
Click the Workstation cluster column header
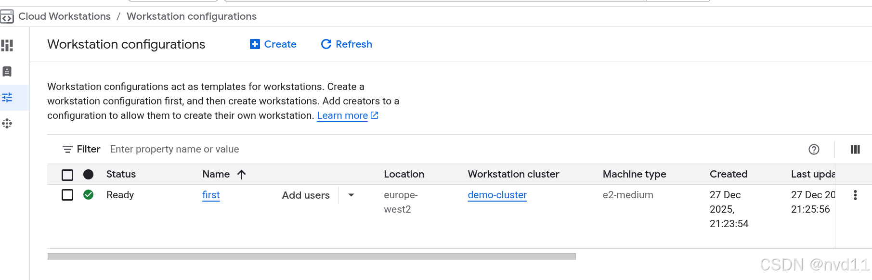(513, 174)
